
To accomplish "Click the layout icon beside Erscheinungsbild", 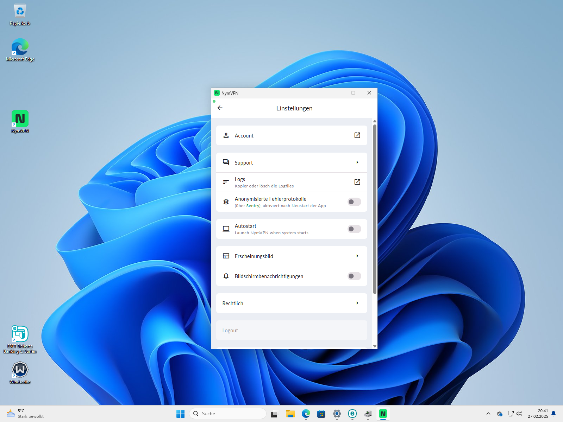I will click(226, 256).
